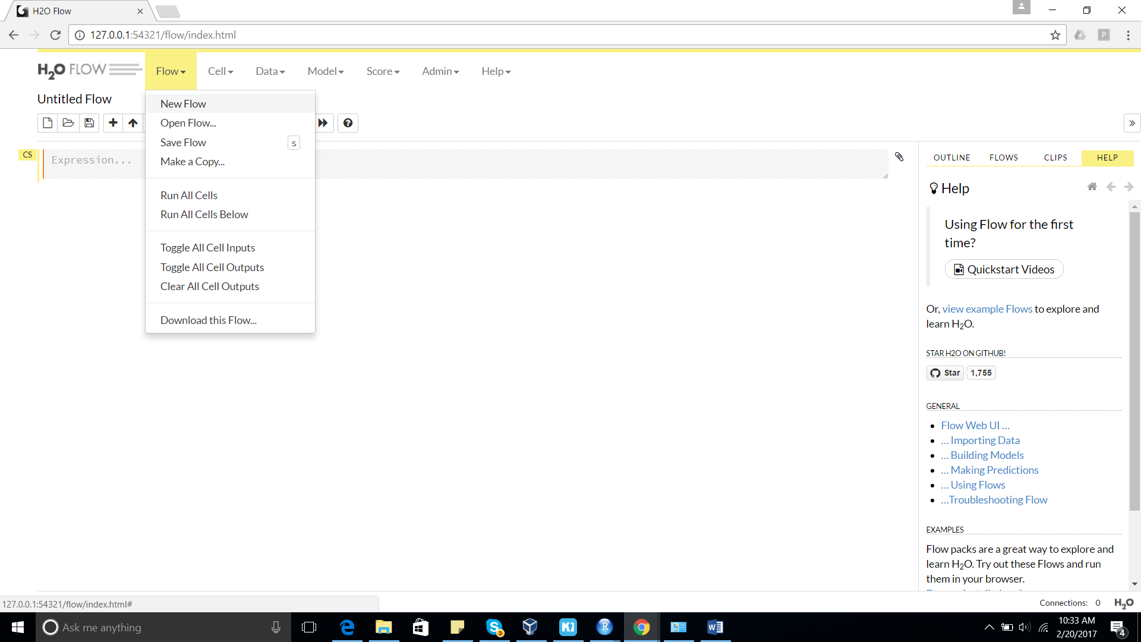Click the Open Flow folder toolbar icon
The image size is (1141, 642).
click(68, 123)
